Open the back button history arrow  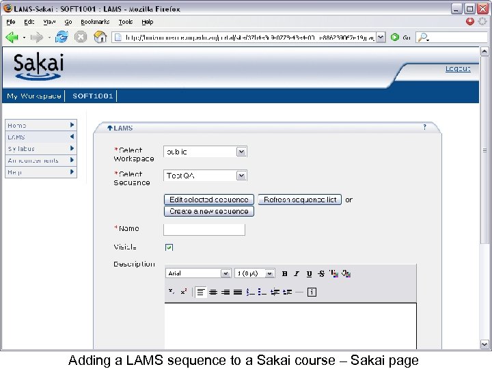(24, 38)
